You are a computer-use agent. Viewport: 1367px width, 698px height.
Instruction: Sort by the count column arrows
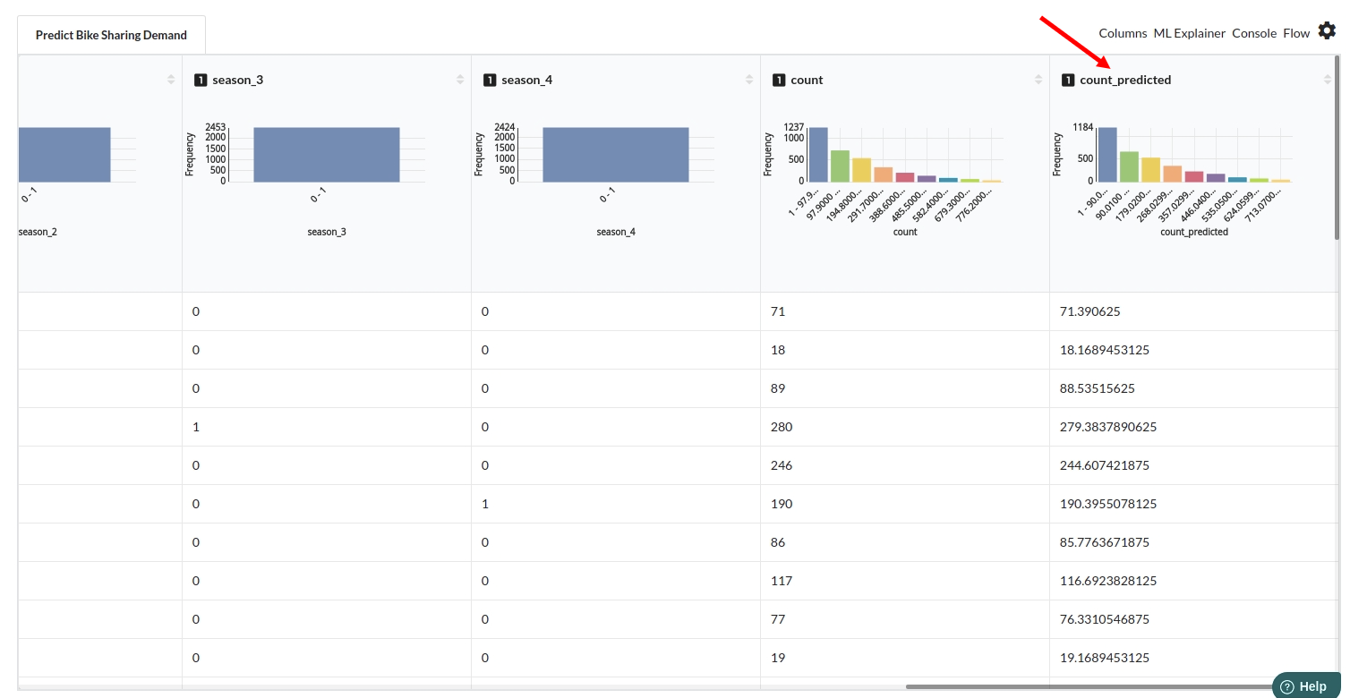[1038, 80]
